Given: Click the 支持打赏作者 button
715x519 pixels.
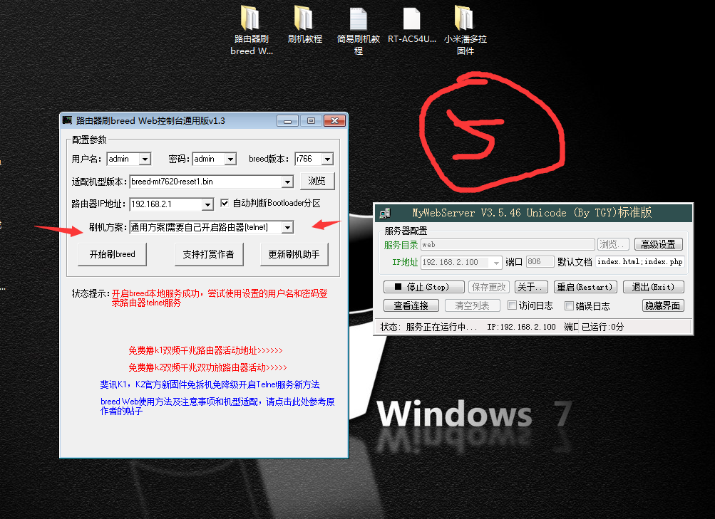Looking at the screenshot, I should click(209, 254).
